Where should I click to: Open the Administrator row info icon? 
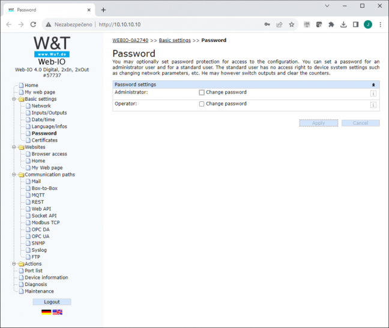[373, 94]
